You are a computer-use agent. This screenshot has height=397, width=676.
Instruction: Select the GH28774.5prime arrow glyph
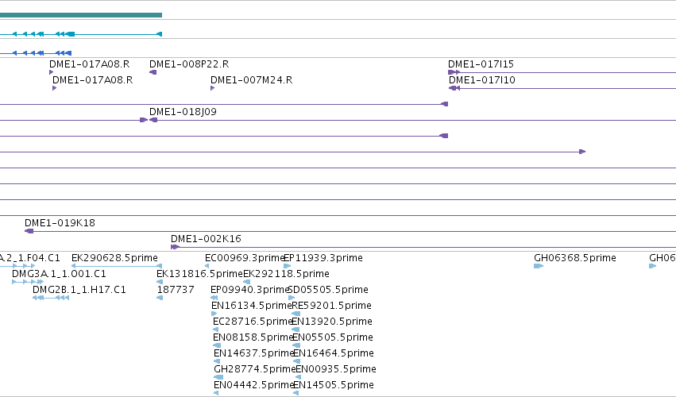[218, 377]
